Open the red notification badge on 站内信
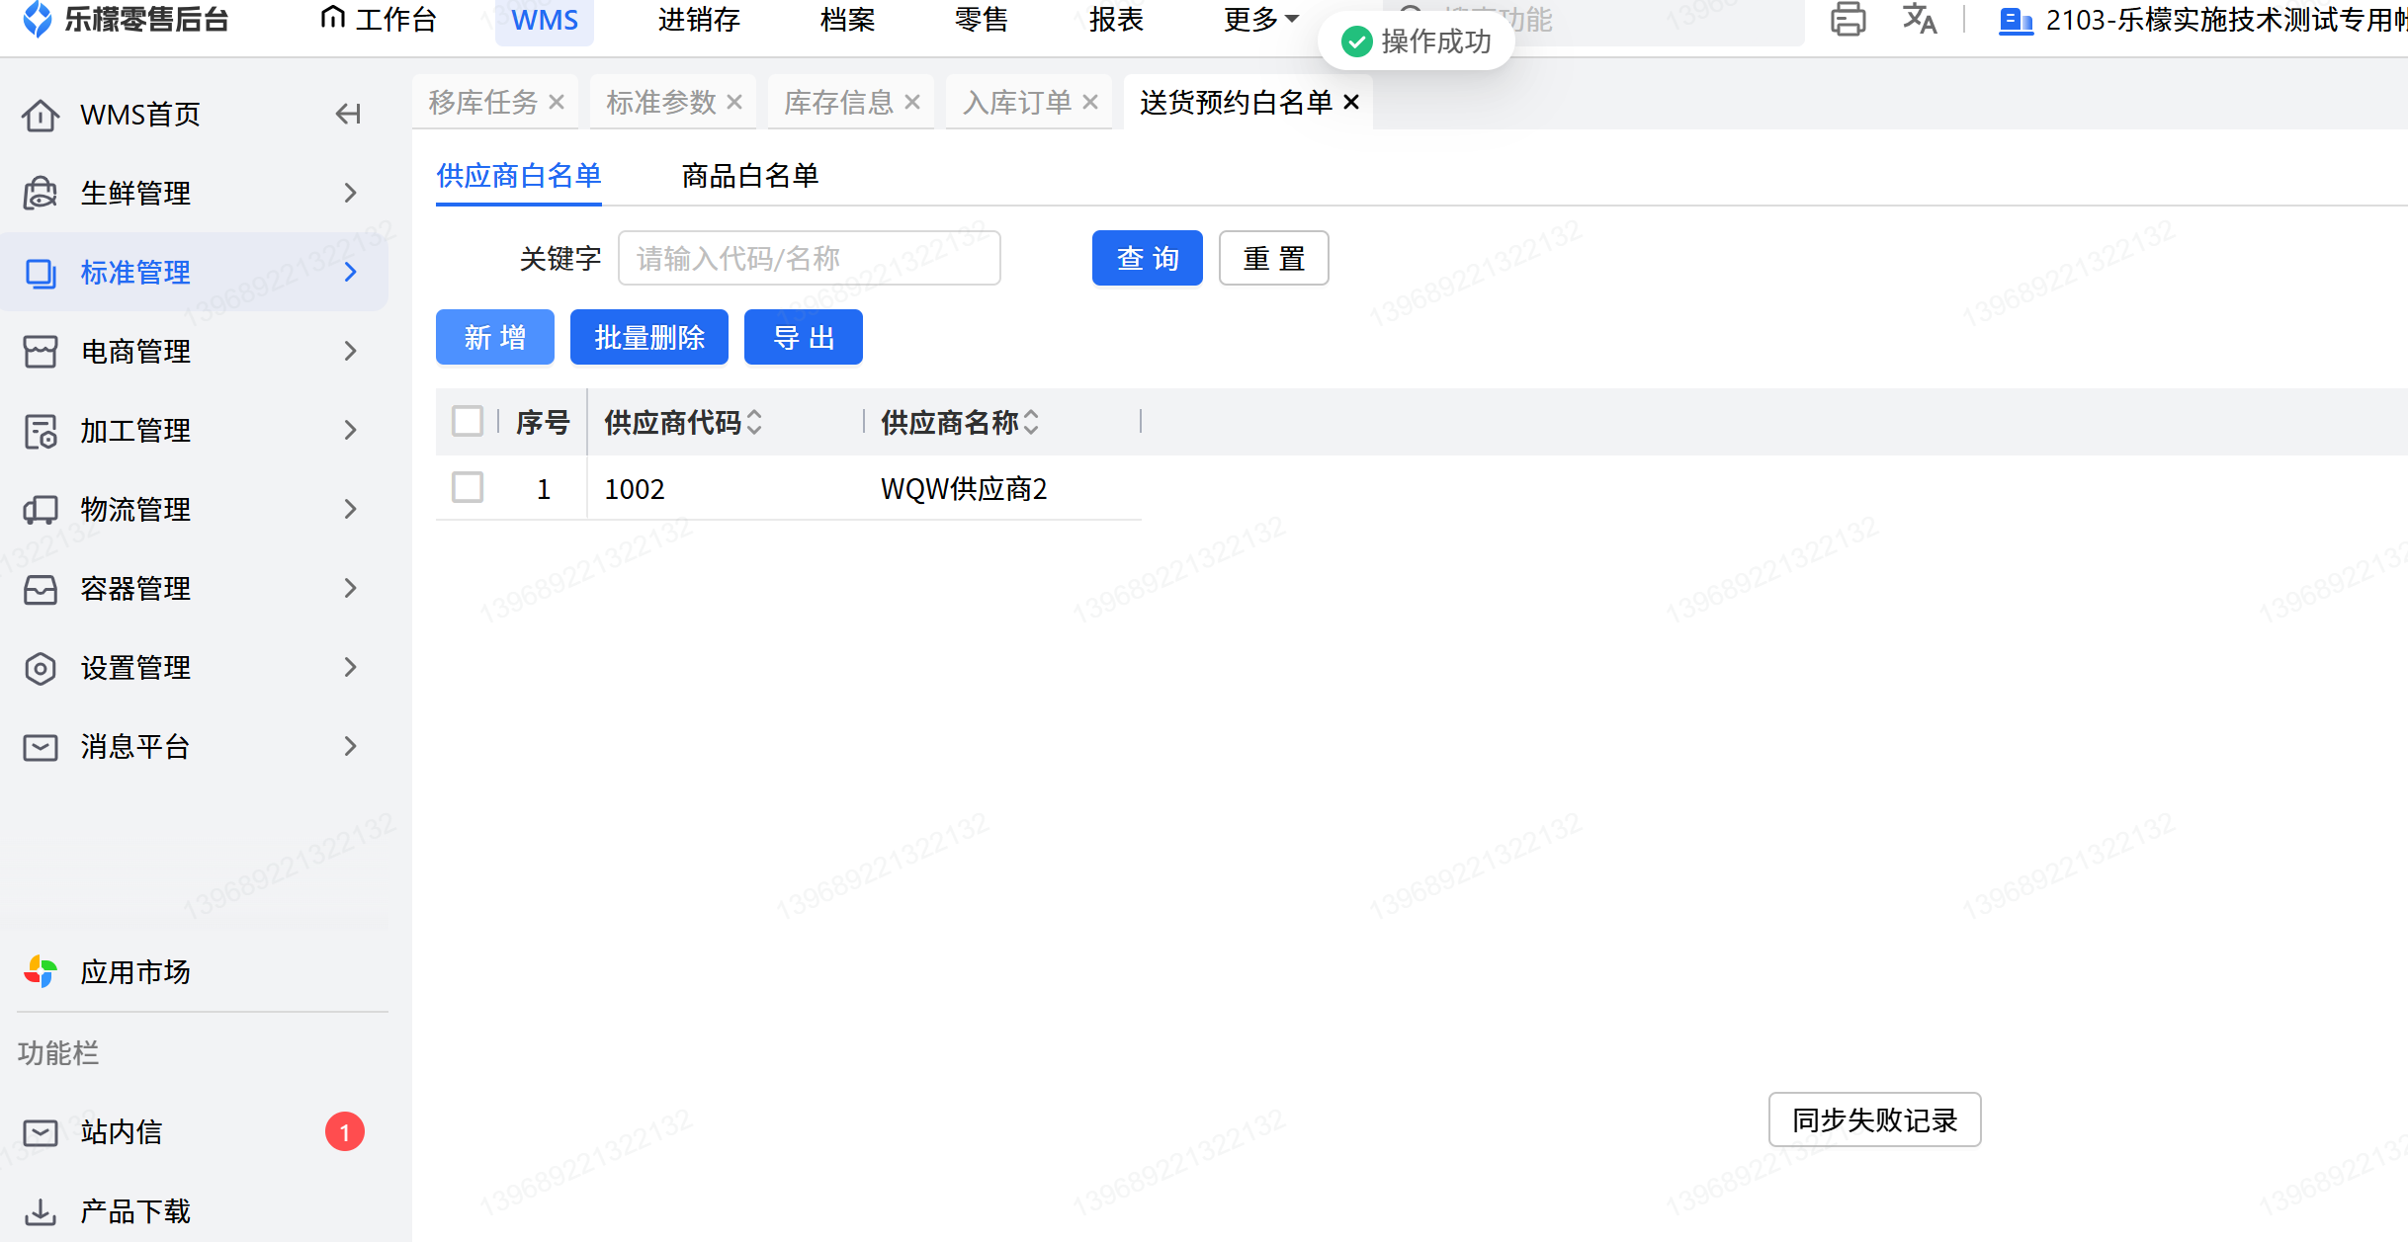 [x=345, y=1132]
